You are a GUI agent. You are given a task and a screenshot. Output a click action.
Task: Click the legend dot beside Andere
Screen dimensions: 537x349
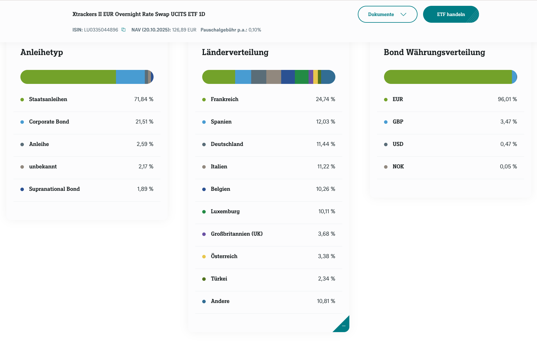[204, 302]
